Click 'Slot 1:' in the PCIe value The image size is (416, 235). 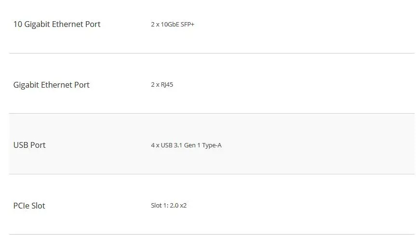pyautogui.click(x=160, y=205)
